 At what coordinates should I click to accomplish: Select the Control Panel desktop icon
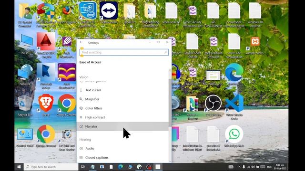click(25, 137)
